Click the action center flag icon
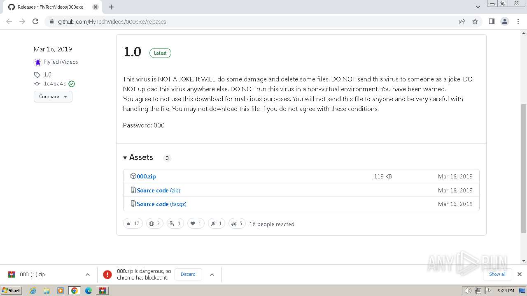The image size is (527, 296). [487, 291]
